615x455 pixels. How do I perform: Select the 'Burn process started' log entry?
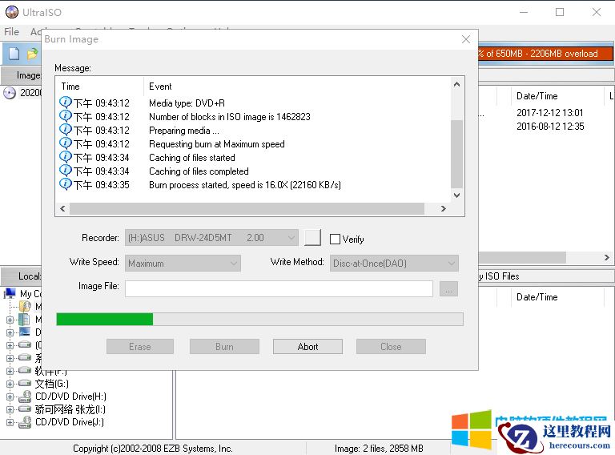tap(245, 185)
